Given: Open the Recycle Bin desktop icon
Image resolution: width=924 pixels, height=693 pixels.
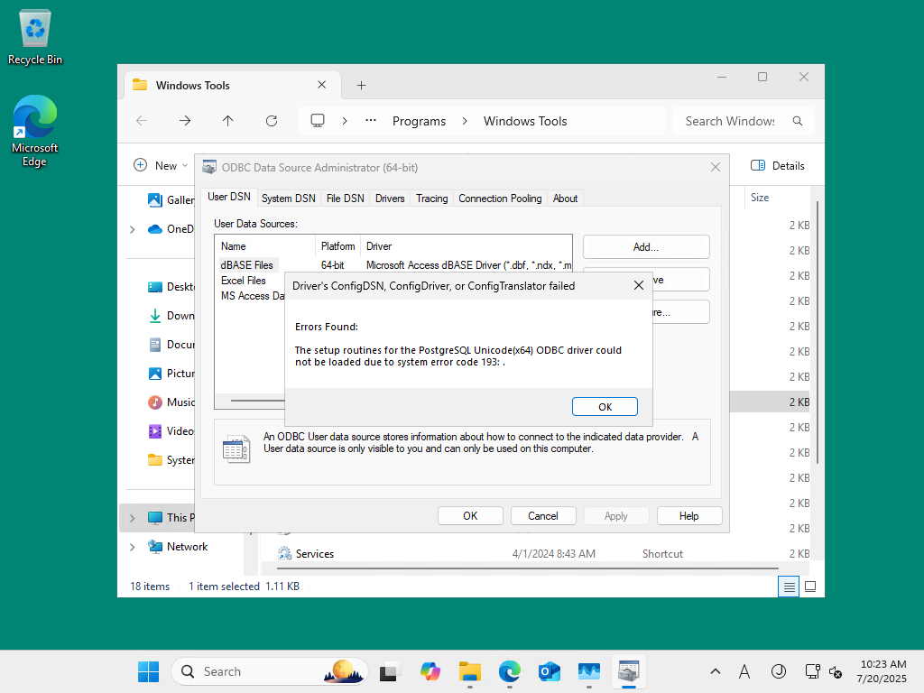Looking at the screenshot, I should (x=35, y=36).
